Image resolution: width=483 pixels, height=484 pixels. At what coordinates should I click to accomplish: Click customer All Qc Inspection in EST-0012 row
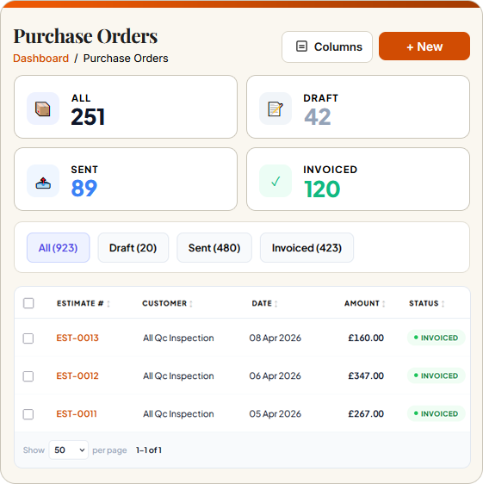(x=178, y=376)
